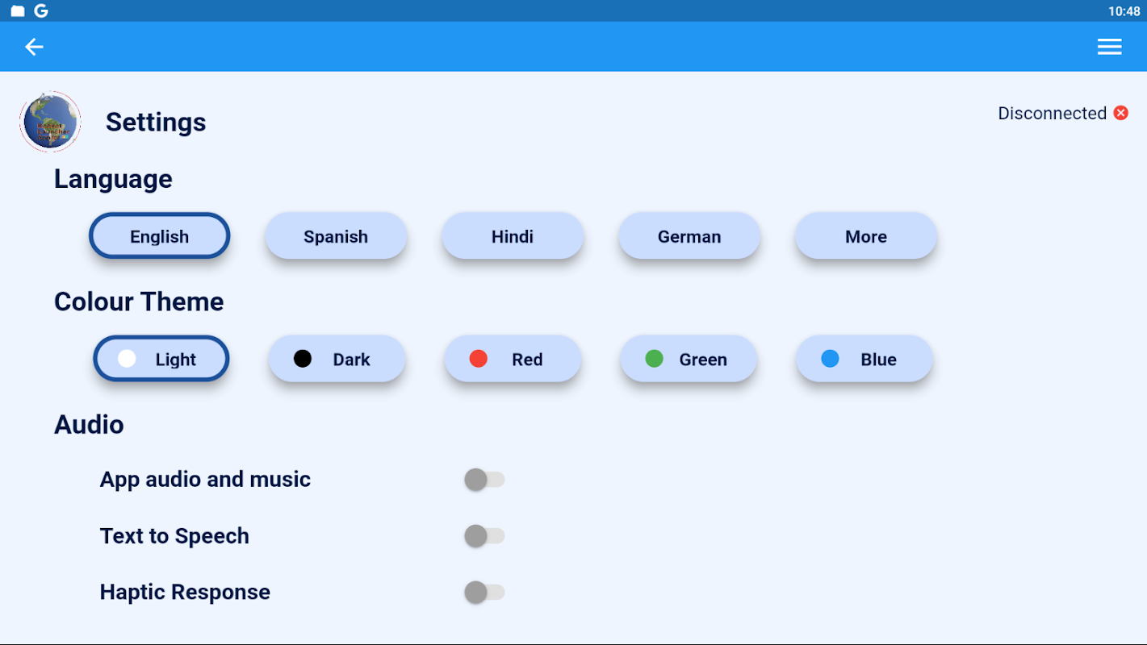1147x645 pixels.
Task: Click the Google G status bar icon
Action: click(41, 10)
